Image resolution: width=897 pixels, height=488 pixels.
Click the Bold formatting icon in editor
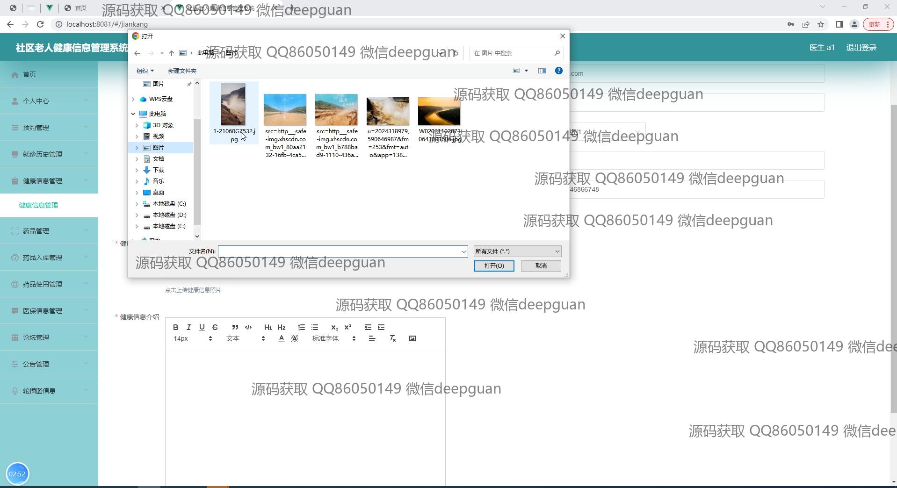(176, 327)
